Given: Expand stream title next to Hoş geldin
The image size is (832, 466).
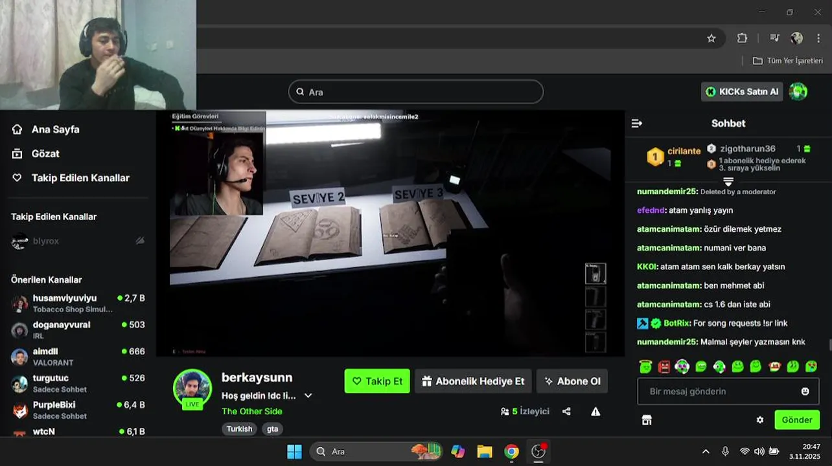Looking at the screenshot, I should point(308,395).
